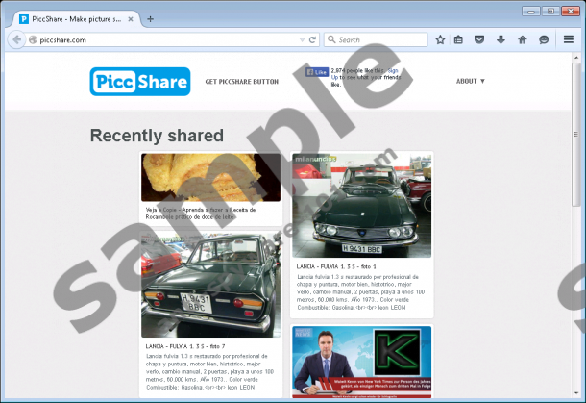Screen dimensions: 586x403
Task: Click the browser back arrow button
Action: [x=16, y=39]
